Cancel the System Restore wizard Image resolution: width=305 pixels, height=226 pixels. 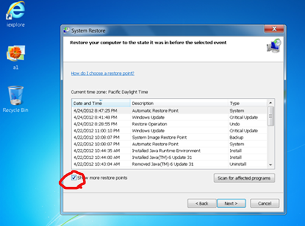pos(265,203)
